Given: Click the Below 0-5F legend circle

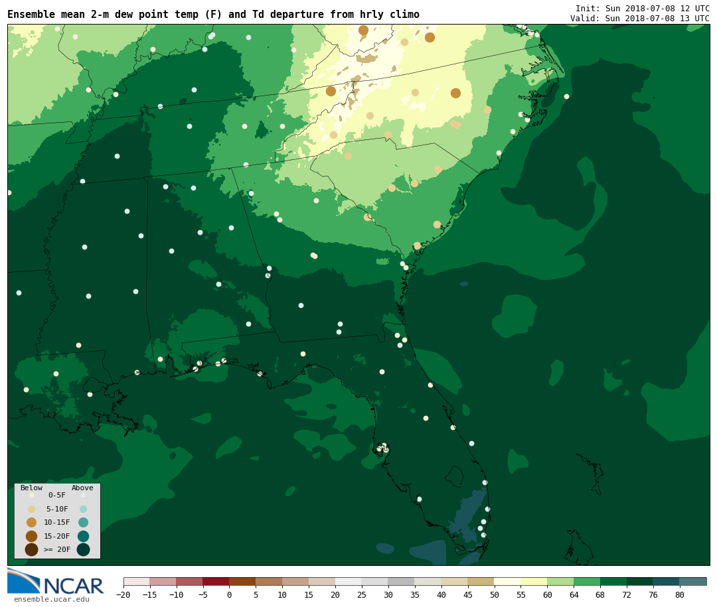Looking at the screenshot, I should point(31,495).
